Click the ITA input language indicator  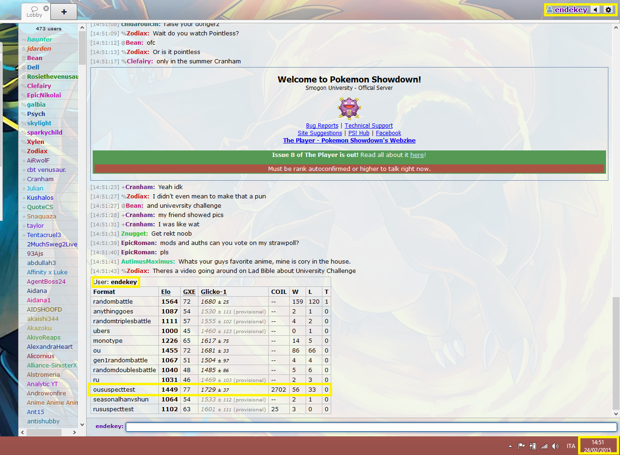pos(571,446)
